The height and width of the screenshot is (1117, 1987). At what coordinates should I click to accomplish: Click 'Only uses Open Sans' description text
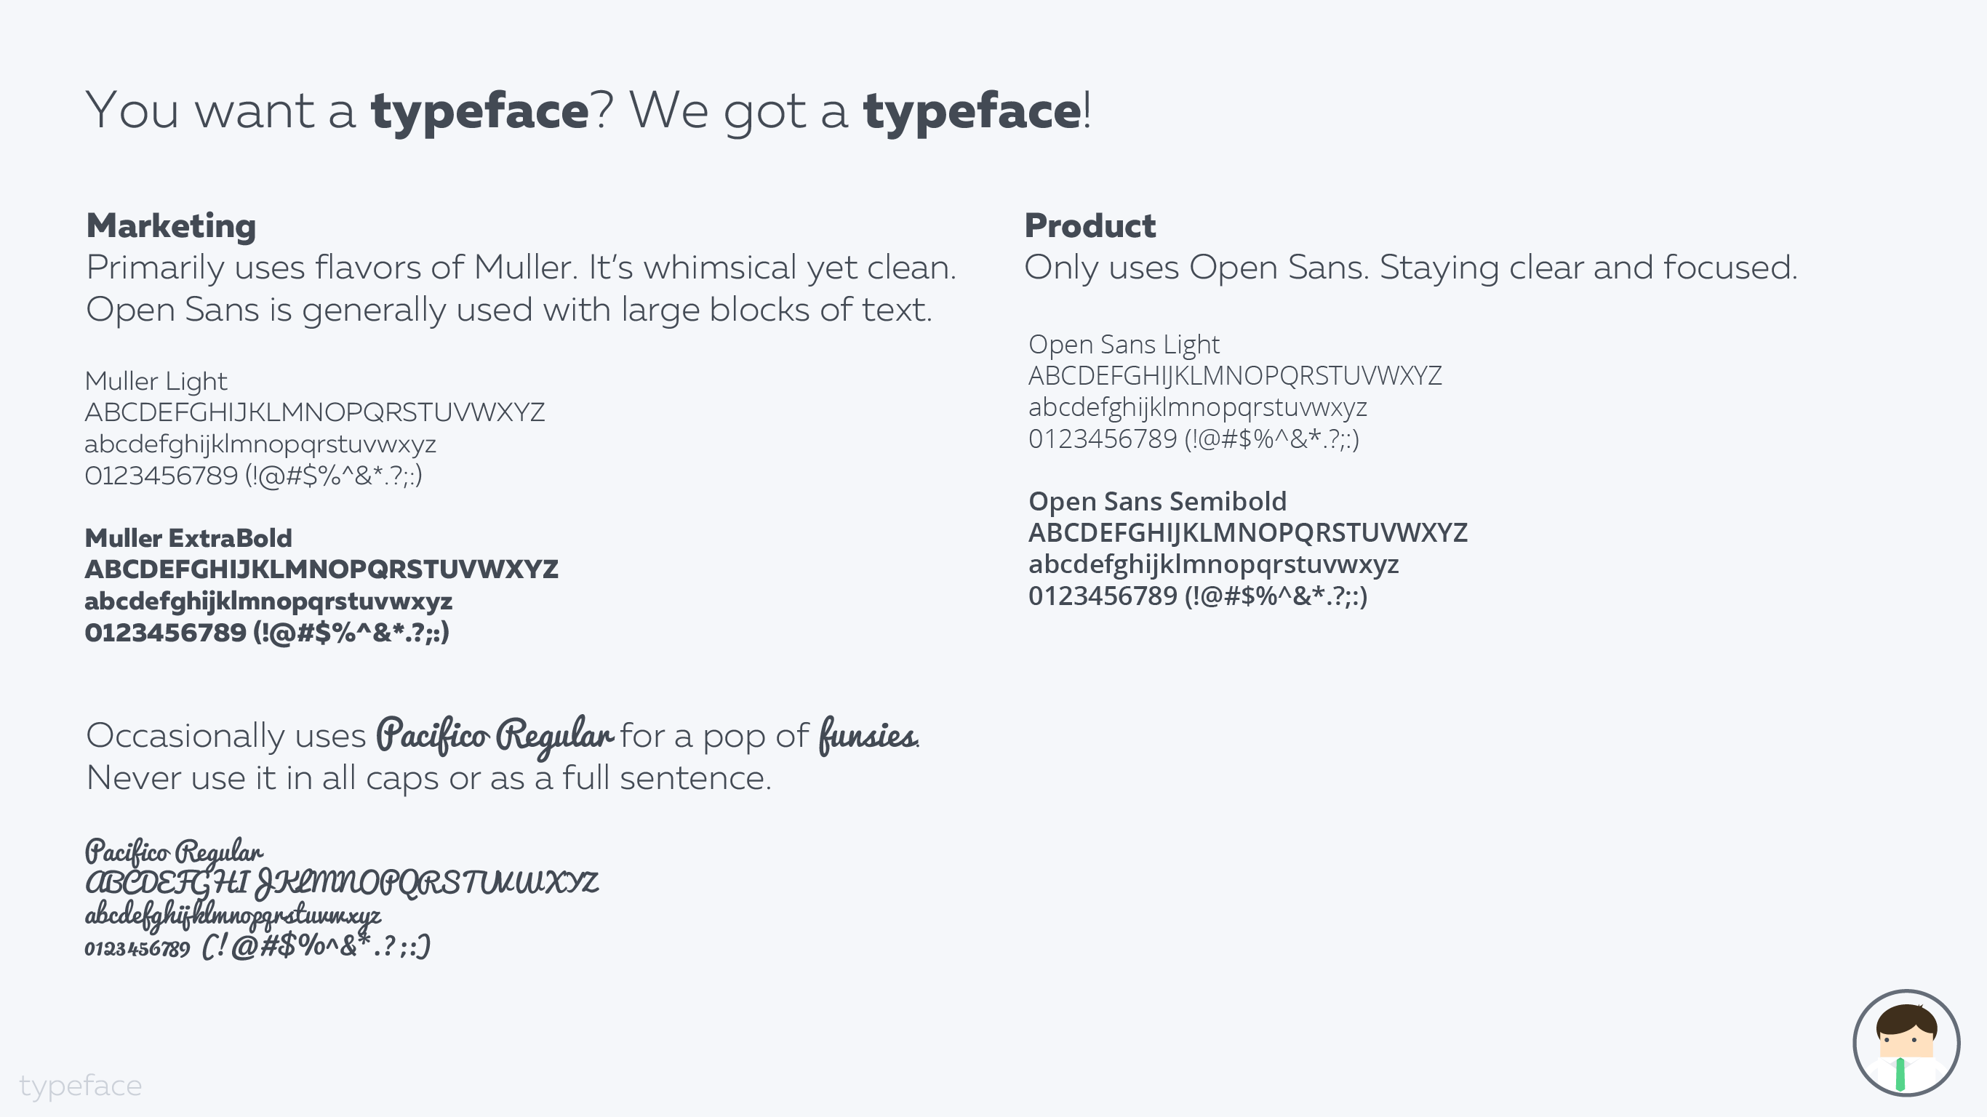click(x=1410, y=268)
